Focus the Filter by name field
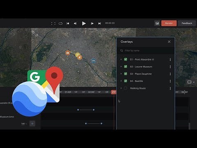197x148 pixels. coord(146,51)
